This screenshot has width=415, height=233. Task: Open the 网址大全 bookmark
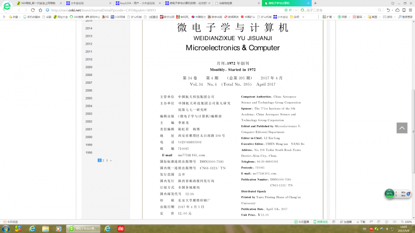pos(60,17)
